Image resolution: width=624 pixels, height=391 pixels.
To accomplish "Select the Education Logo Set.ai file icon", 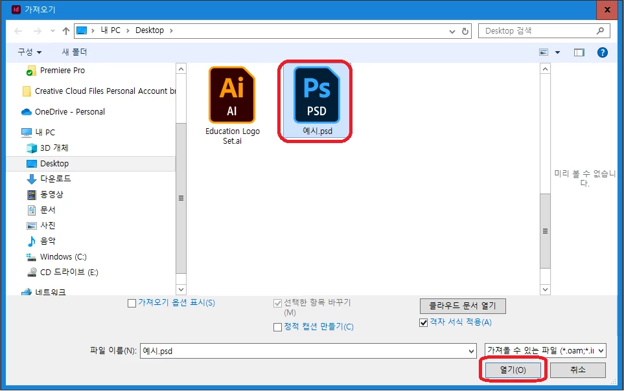I will 232,95.
